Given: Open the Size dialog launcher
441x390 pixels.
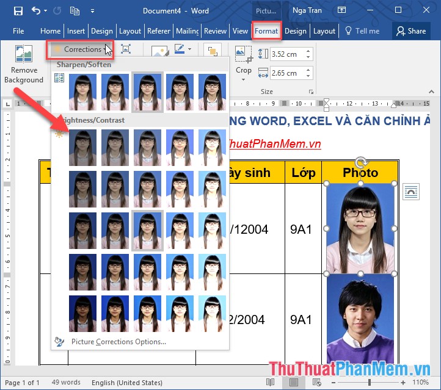Looking at the screenshot, I should click(x=311, y=92).
